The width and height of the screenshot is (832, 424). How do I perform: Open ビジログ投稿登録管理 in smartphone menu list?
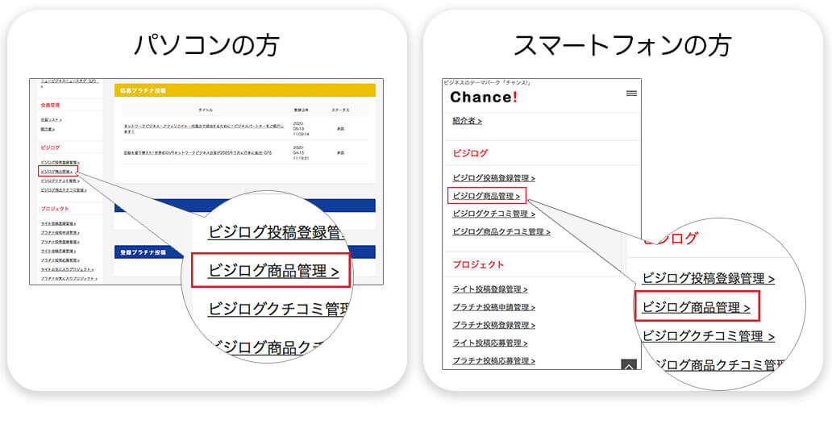[493, 177]
